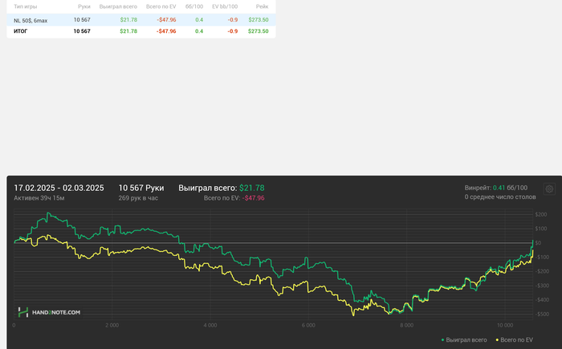Sort table by 'Руки' column header
The image size is (562, 349).
click(x=83, y=6)
